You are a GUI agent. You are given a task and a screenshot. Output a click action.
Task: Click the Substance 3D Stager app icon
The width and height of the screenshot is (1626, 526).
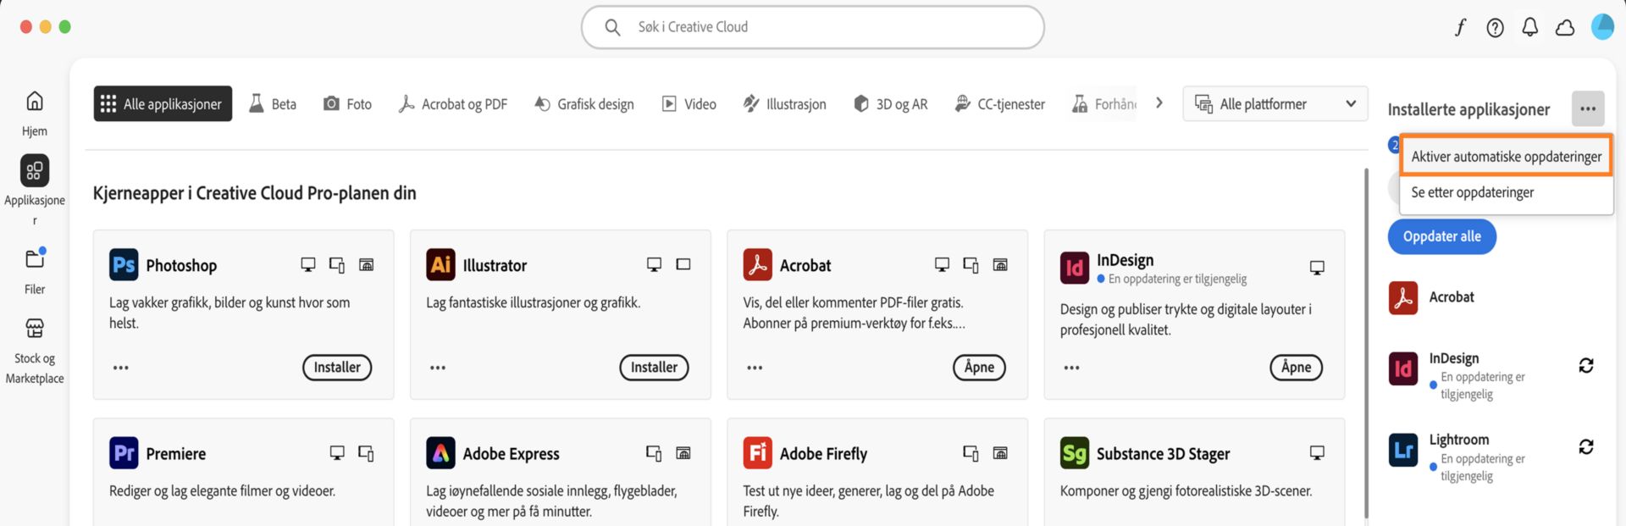(1075, 453)
